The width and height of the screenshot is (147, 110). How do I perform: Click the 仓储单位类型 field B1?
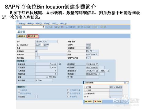[x=88, y=58]
